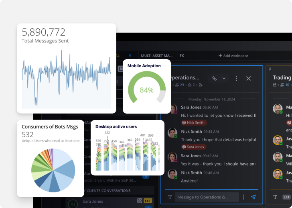Click the @ Sara Jones mention tag
The width and height of the screenshot is (292, 208).
pos(193,147)
